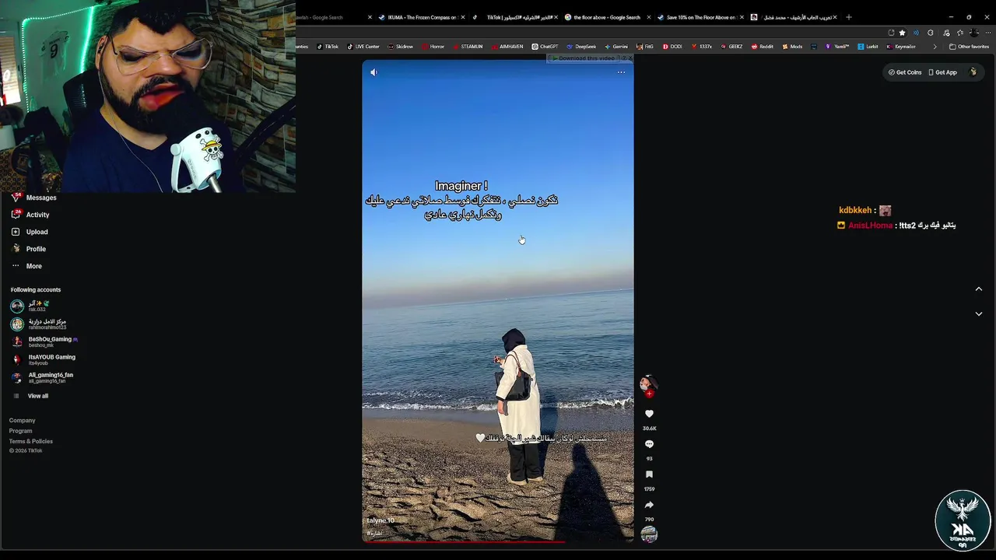Open the video three-dot options menu
This screenshot has width=996, height=560.
pyautogui.click(x=621, y=72)
